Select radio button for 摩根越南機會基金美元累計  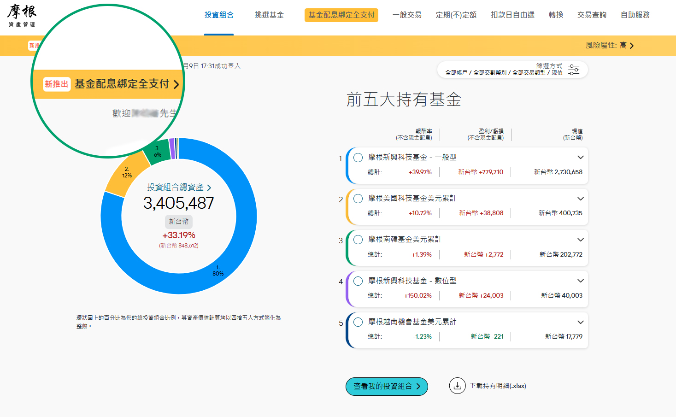(358, 322)
